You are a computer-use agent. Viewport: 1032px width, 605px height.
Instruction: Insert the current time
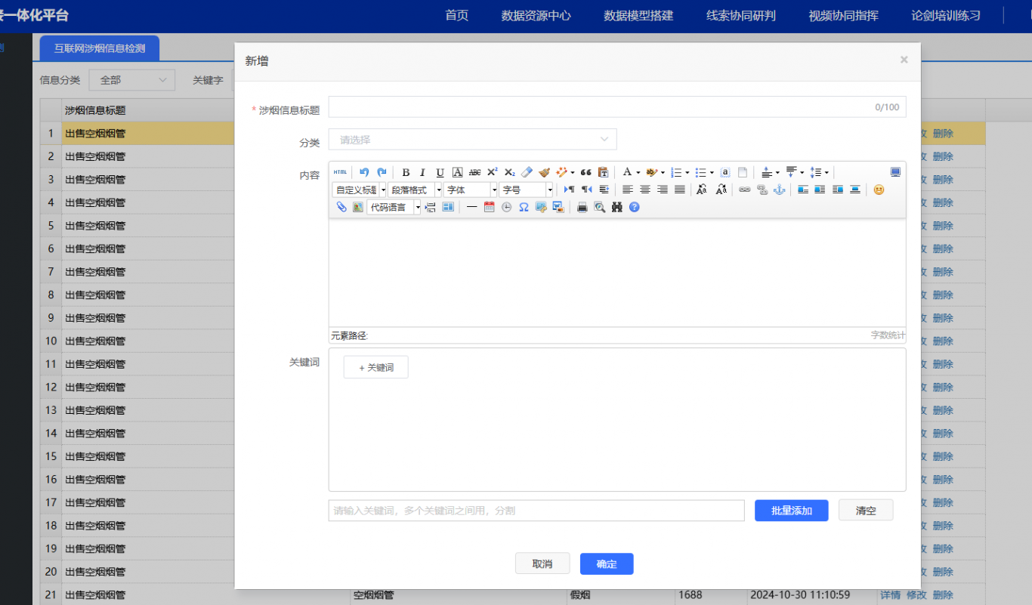coord(506,207)
